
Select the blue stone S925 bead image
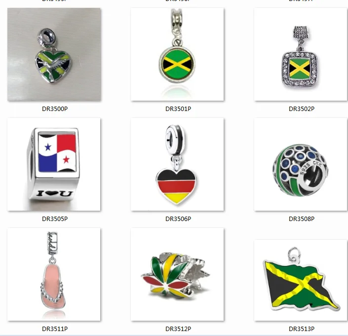pyautogui.click(x=301, y=164)
